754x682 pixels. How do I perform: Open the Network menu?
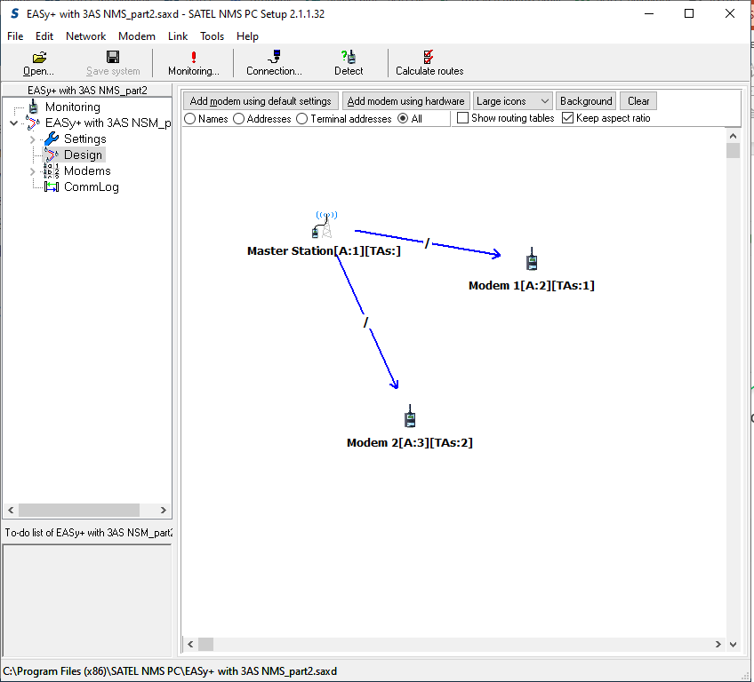click(85, 36)
